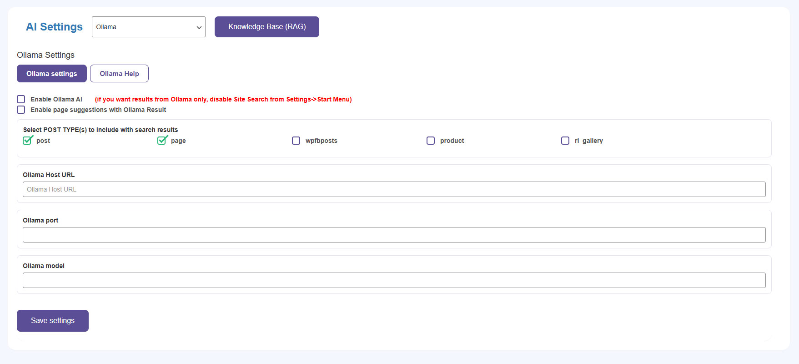Click the 'Ollama port' field label
Image resolution: width=799 pixels, height=364 pixels.
40,220
